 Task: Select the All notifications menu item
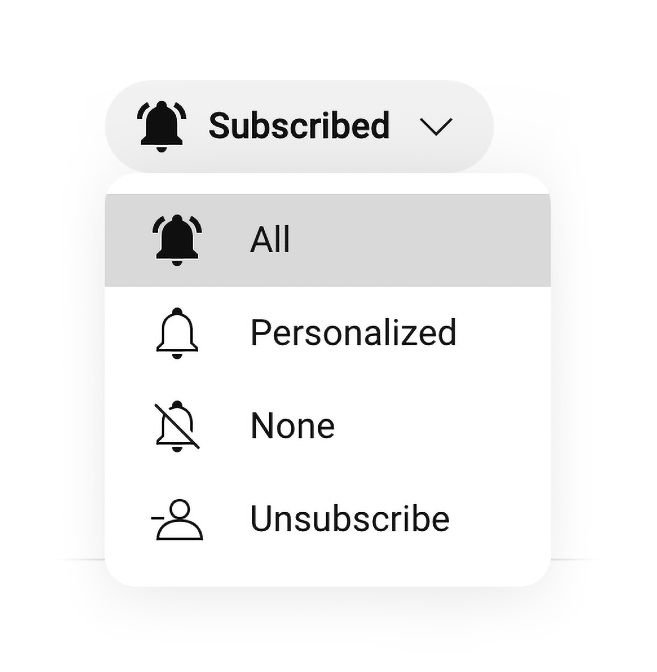tap(327, 240)
